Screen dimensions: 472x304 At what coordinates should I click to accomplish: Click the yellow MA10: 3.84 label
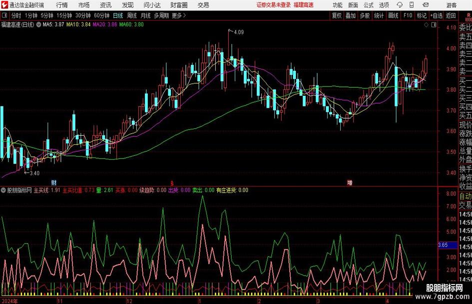tap(78, 24)
